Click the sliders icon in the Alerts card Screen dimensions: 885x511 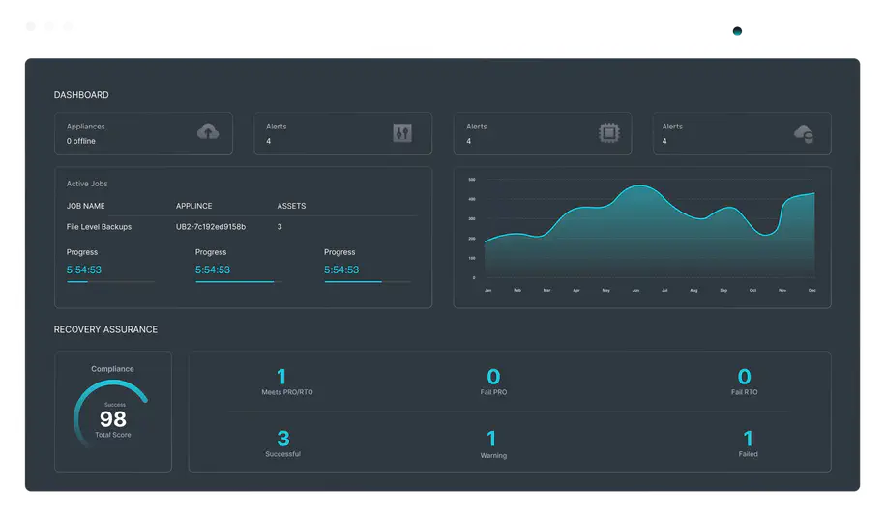(x=402, y=133)
